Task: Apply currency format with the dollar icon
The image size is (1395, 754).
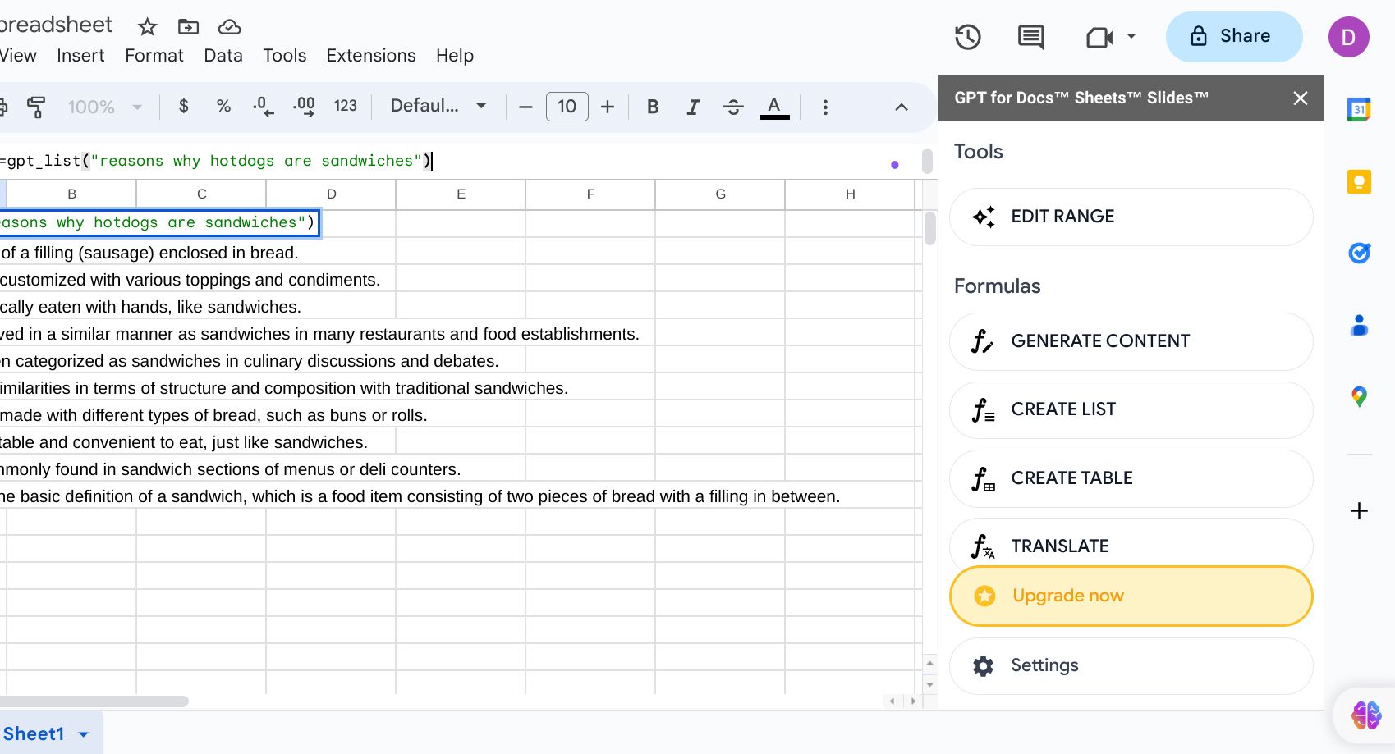Action: coord(184,107)
